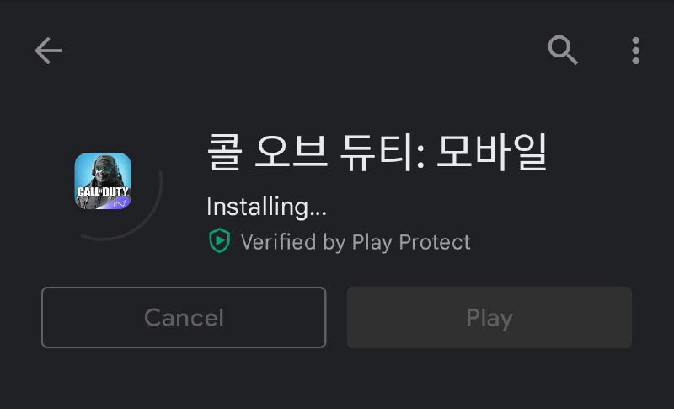Search the Play Store

tap(562, 50)
